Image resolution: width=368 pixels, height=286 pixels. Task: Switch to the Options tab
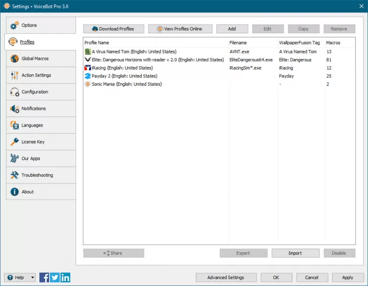[41, 25]
